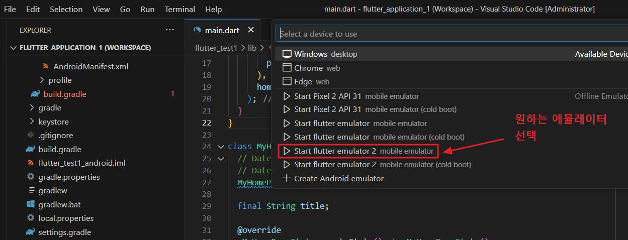Open the red build.gradle file with error

pos(65,94)
